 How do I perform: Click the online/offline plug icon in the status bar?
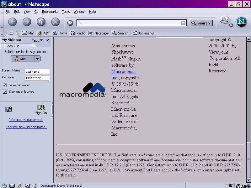[230, 185]
